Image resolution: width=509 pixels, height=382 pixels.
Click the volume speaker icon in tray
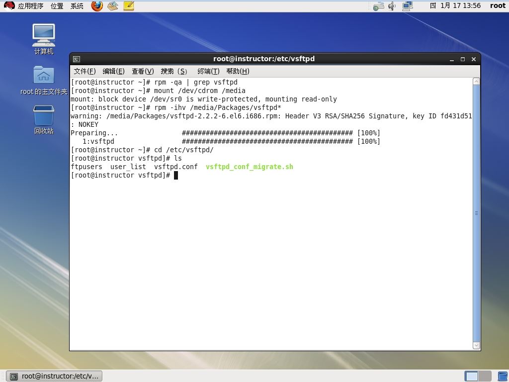392,6
